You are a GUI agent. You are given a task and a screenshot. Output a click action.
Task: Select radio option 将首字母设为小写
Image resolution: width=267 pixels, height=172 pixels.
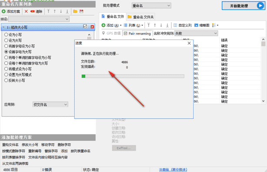click(x=6, y=46)
